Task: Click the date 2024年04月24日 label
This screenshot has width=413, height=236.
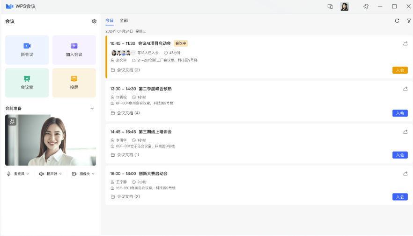Action: pyautogui.click(x=119, y=31)
